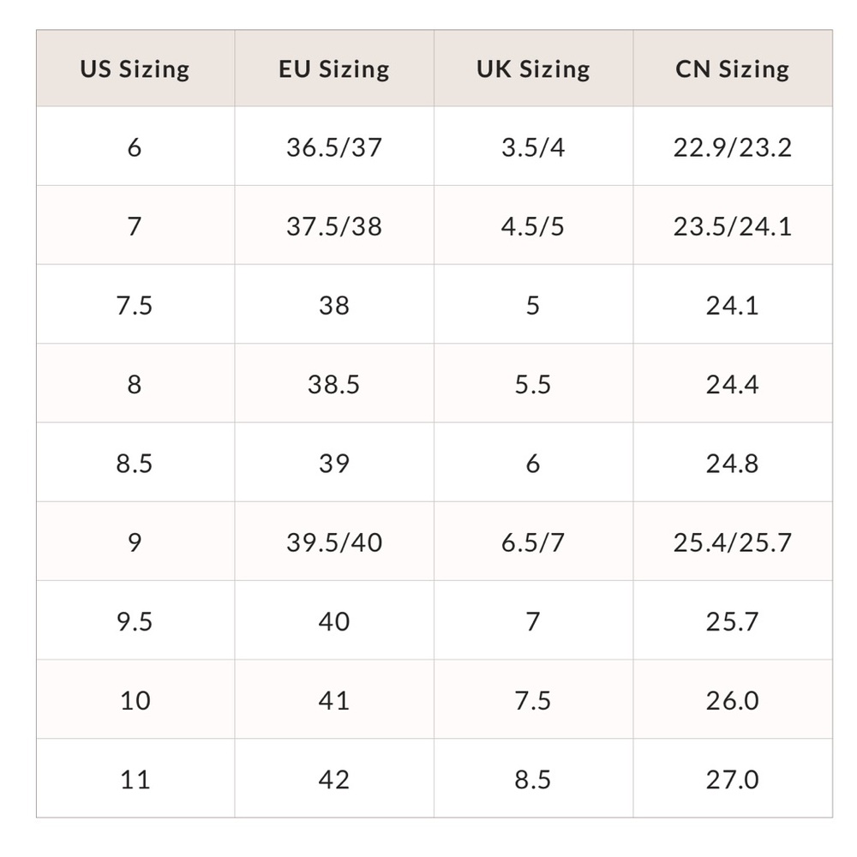
Task: Click the CN size 24.8 cell
Action: (732, 463)
